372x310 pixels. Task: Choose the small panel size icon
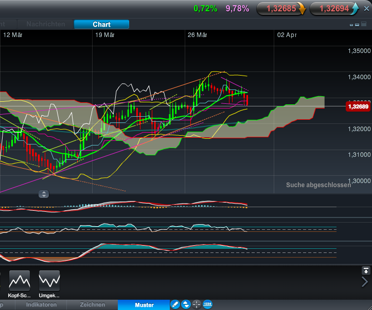(351, 25)
